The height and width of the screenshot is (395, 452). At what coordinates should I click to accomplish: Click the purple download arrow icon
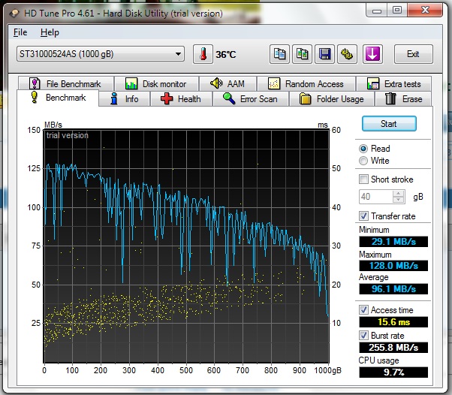coord(372,54)
